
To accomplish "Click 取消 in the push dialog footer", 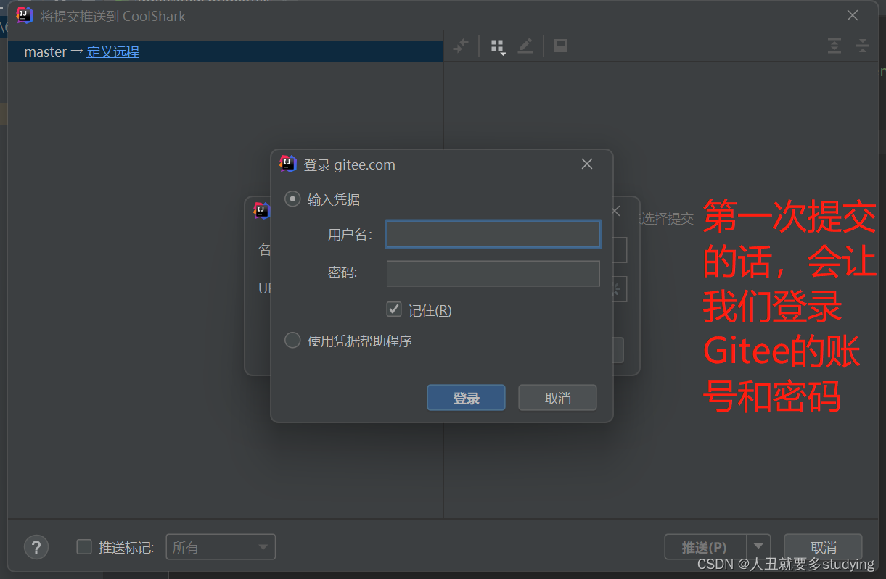I will pos(823,547).
